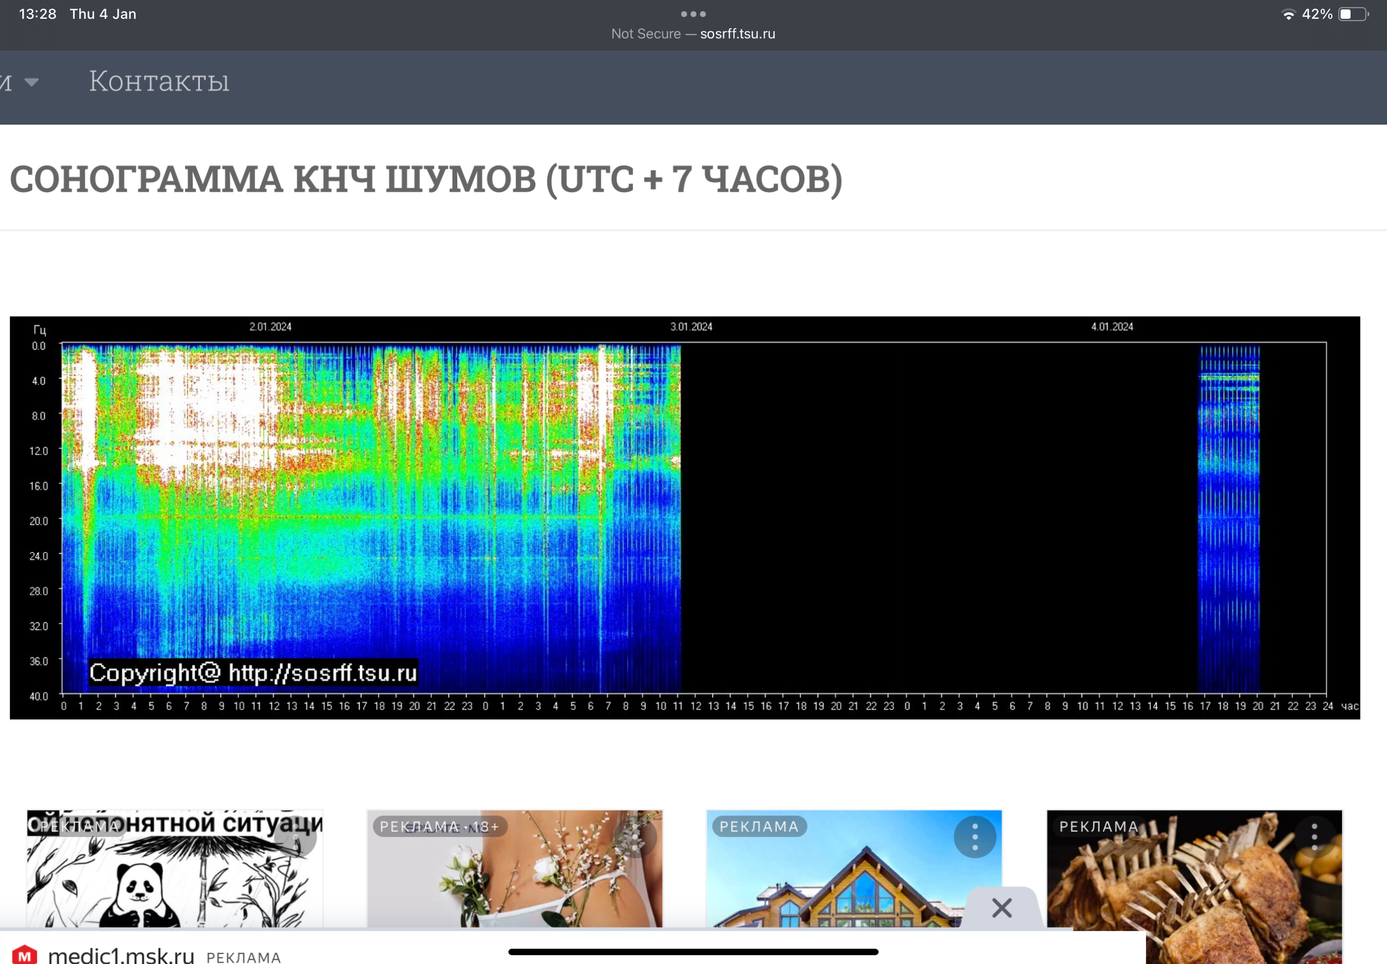
Task: Open the panda advertisement thumbnail
Action: coord(175,869)
